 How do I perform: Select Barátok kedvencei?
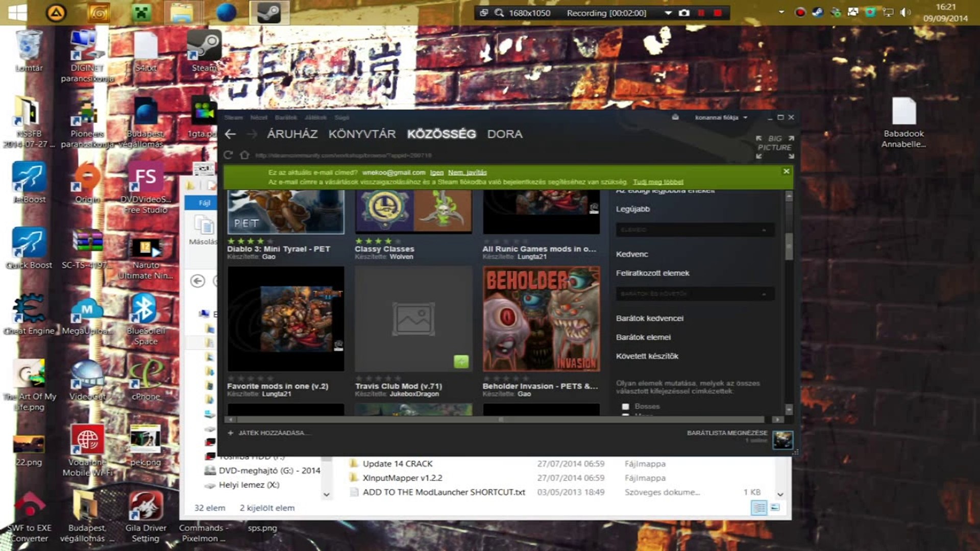click(x=649, y=318)
